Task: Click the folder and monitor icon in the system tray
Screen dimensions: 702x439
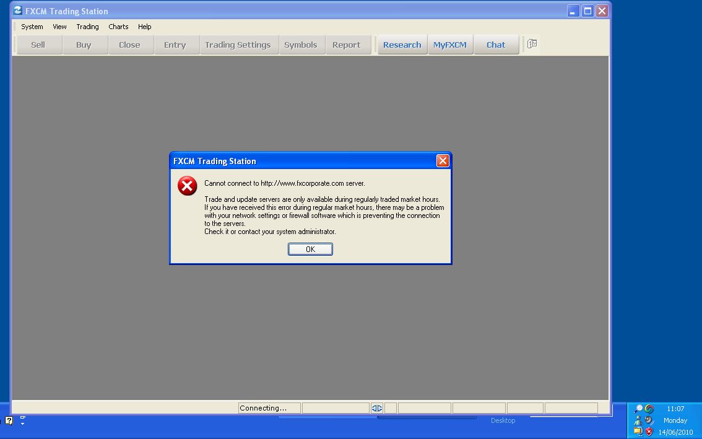Action: coord(638,432)
